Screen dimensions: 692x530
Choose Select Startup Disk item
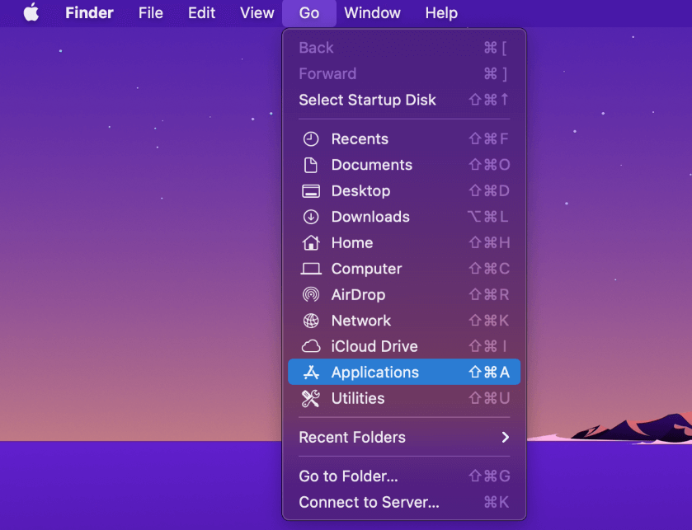coord(367,100)
